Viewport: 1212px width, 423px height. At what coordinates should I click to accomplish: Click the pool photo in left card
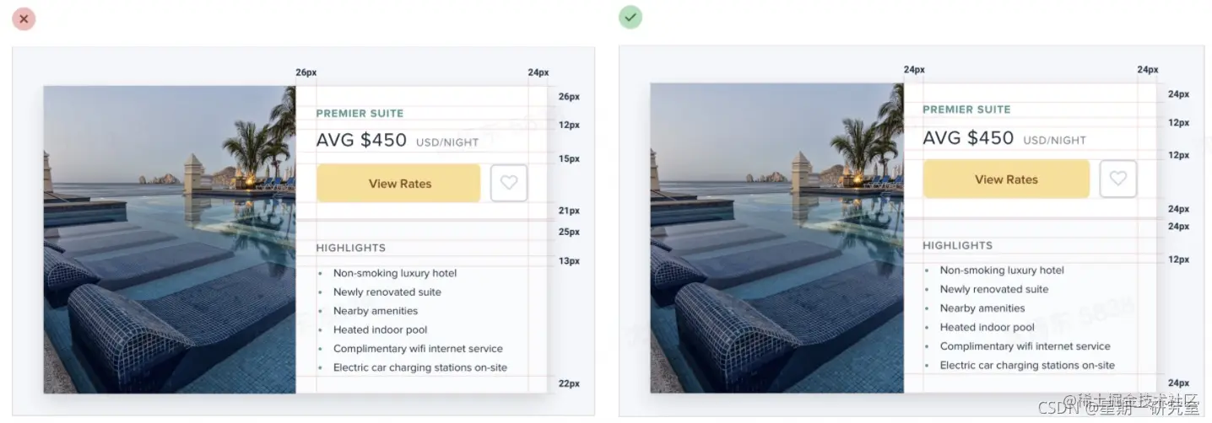coord(170,239)
